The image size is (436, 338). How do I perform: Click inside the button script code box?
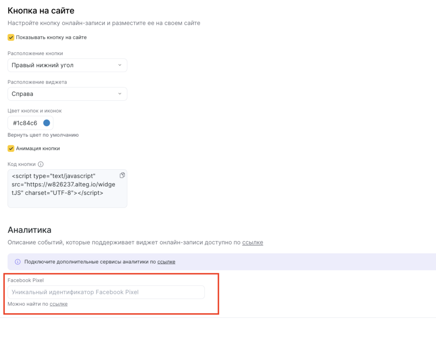[x=67, y=188]
